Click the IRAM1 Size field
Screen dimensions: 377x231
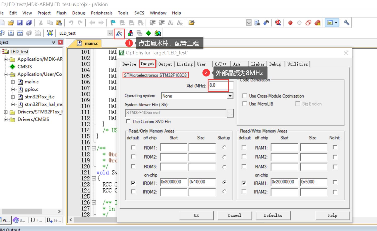[x=314, y=182]
